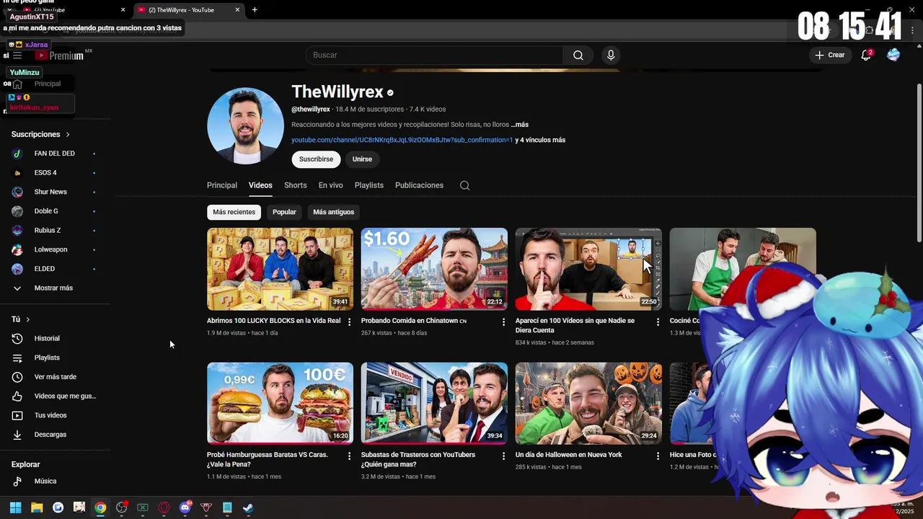Click Suscribirse button

tap(316, 159)
